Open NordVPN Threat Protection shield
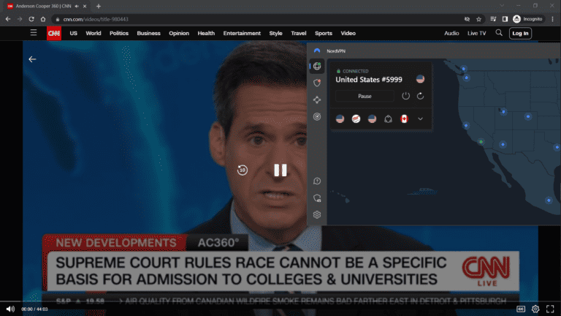561x316 pixels. pos(317,83)
